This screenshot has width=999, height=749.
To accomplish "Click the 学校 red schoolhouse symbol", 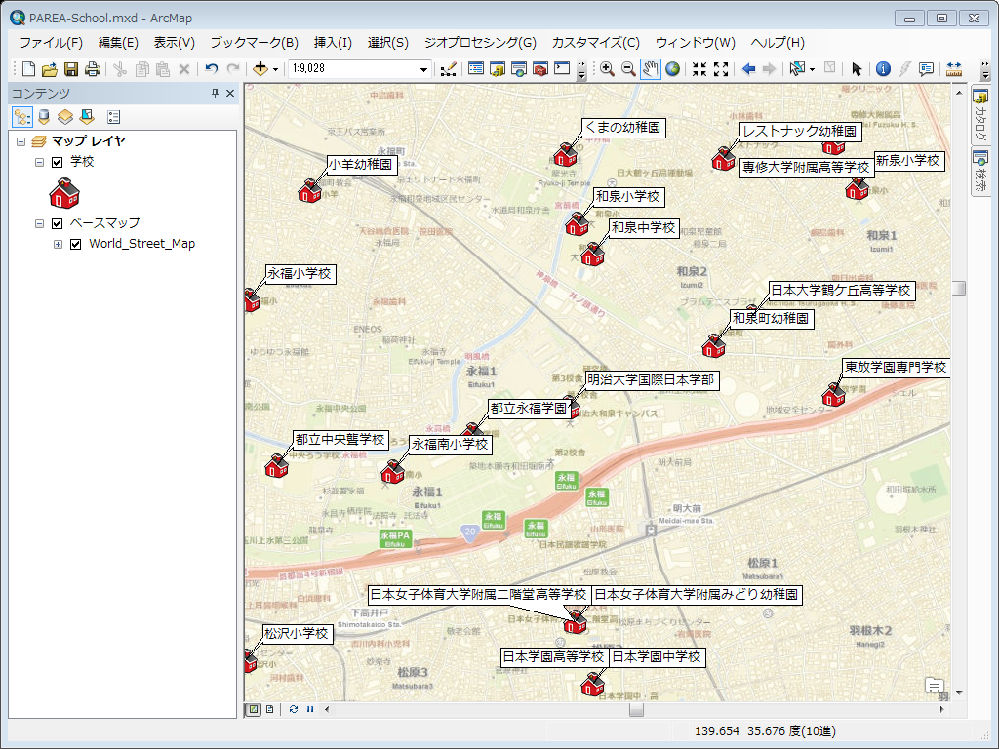I will 64,193.
